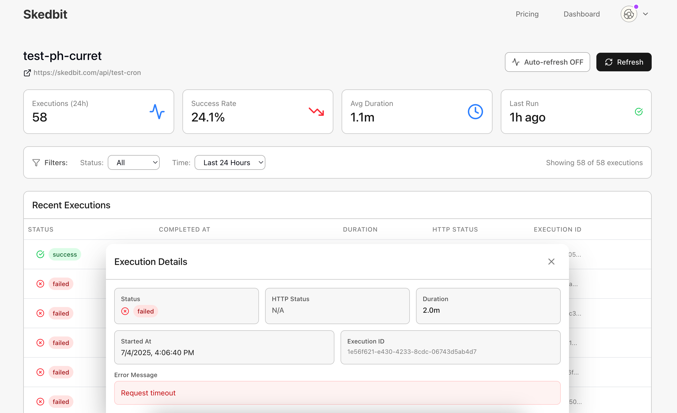The image size is (677, 413).
Task: Click the 24.1% success rate value
Action: 208,117
